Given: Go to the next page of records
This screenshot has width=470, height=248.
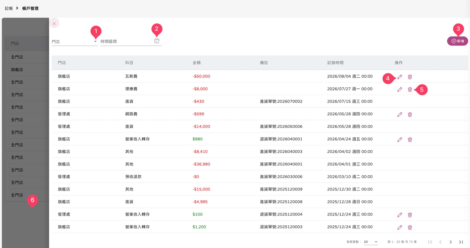Looking at the screenshot, I should (x=450, y=242).
